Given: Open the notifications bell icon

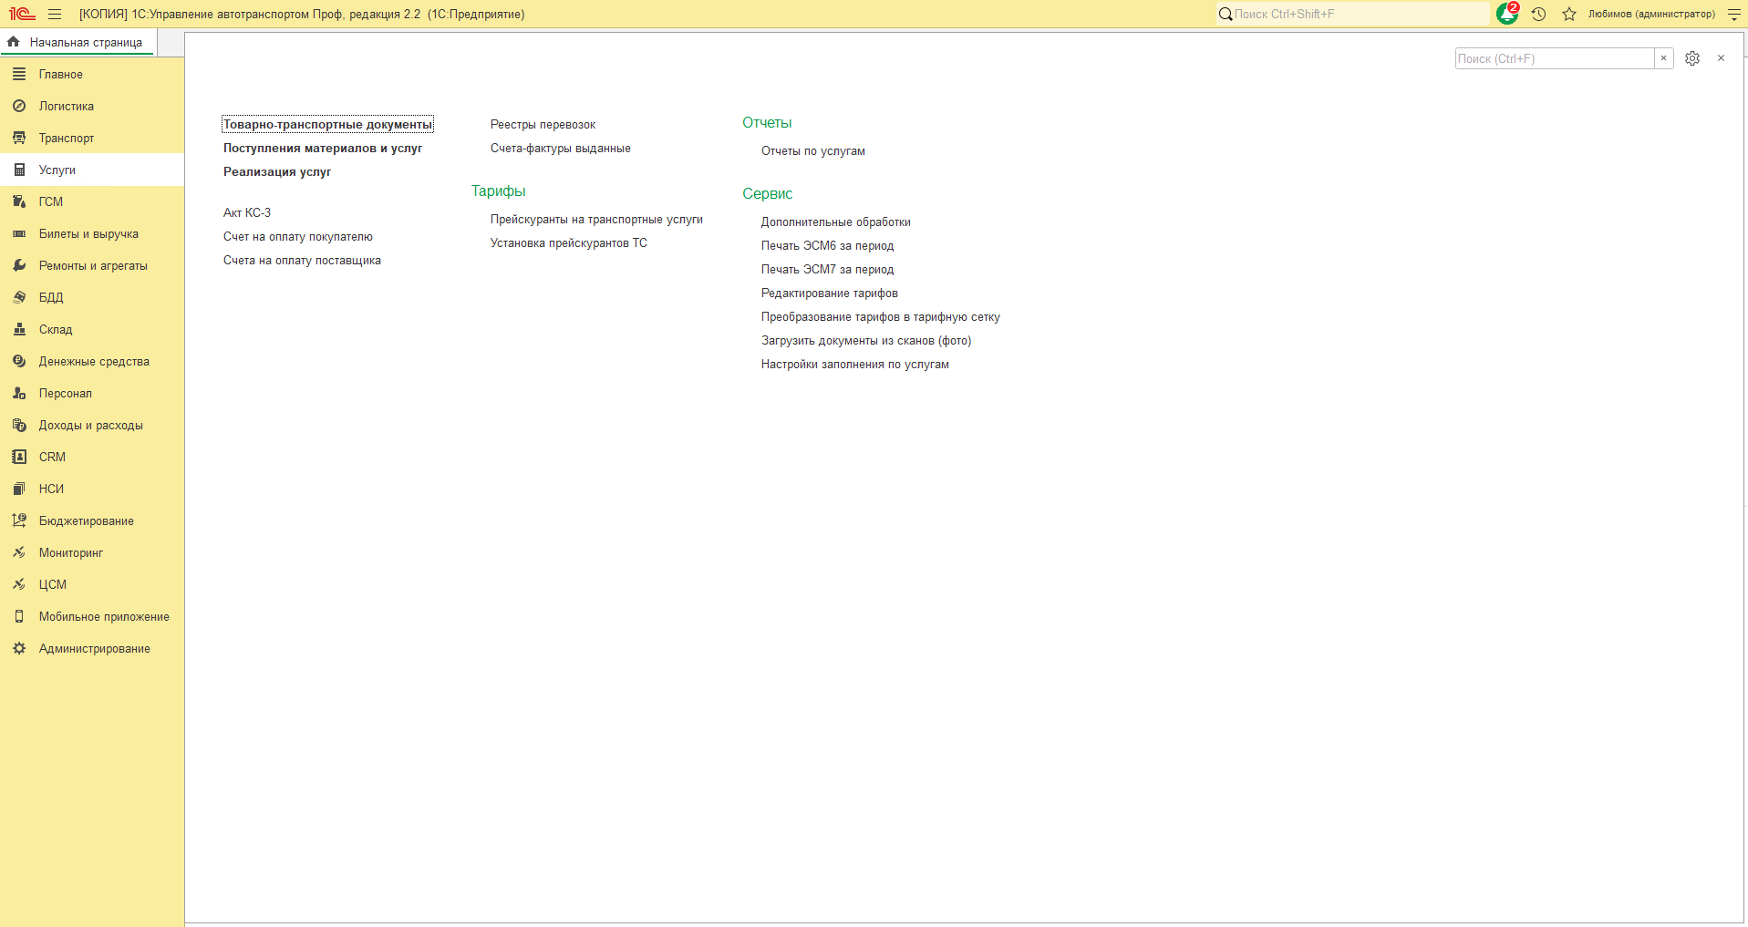Looking at the screenshot, I should click(x=1506, y=14).
